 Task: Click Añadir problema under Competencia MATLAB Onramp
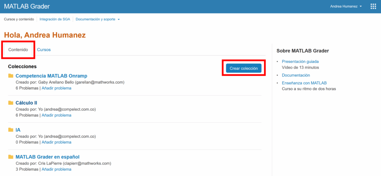click(57, 88)
